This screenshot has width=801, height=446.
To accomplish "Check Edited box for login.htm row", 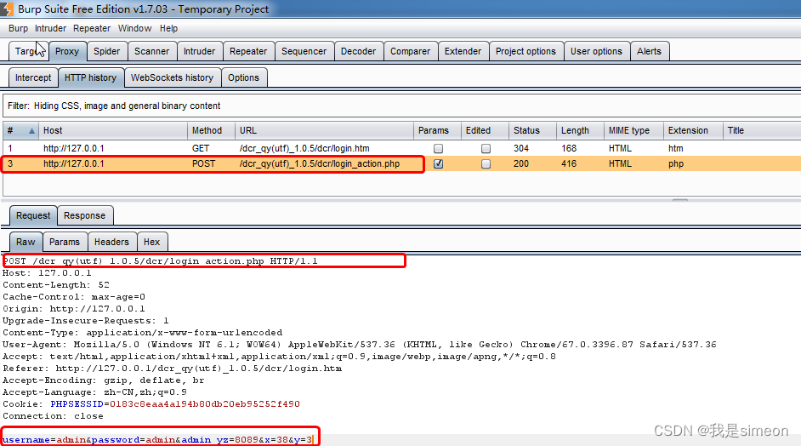I will pos(486,148).
